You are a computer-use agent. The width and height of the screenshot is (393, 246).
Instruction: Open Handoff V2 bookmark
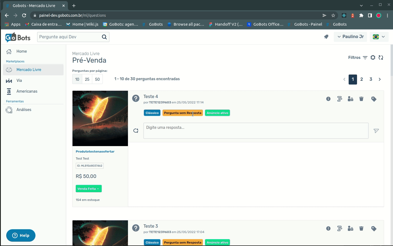pyautogui.click(x=226, y=24)
